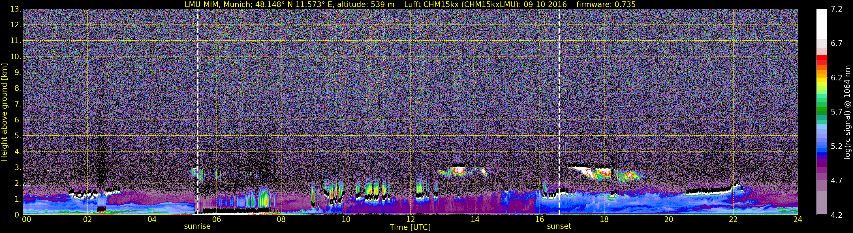Click the time axis tick '00'
Image resolution: width=853 pixels, height=233 pixels.
[x=27, y=220]
